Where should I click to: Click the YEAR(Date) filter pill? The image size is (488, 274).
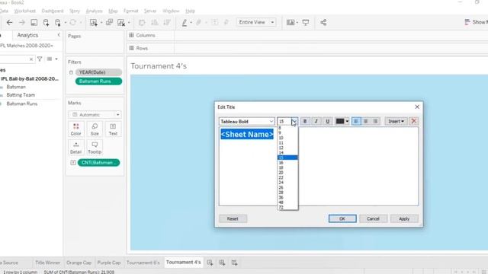pos(98,72)
